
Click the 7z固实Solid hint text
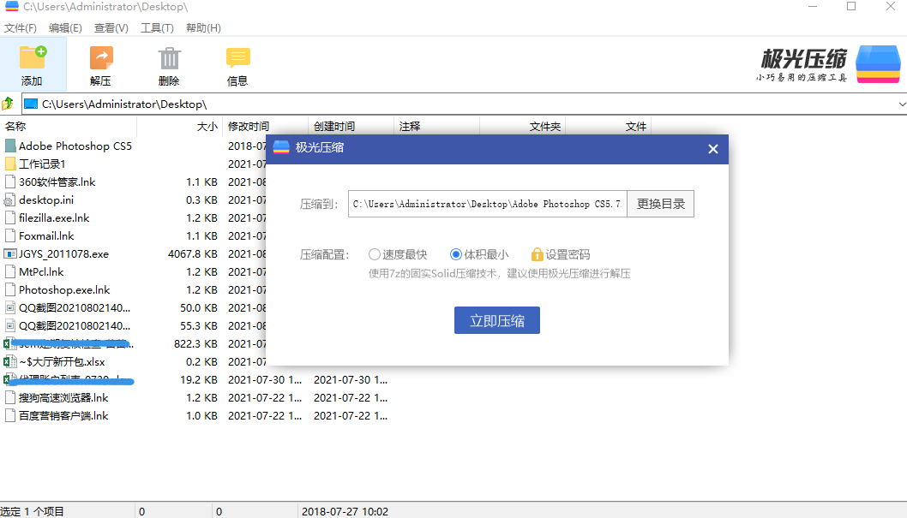pyautogui.click(x=499, y=274)
